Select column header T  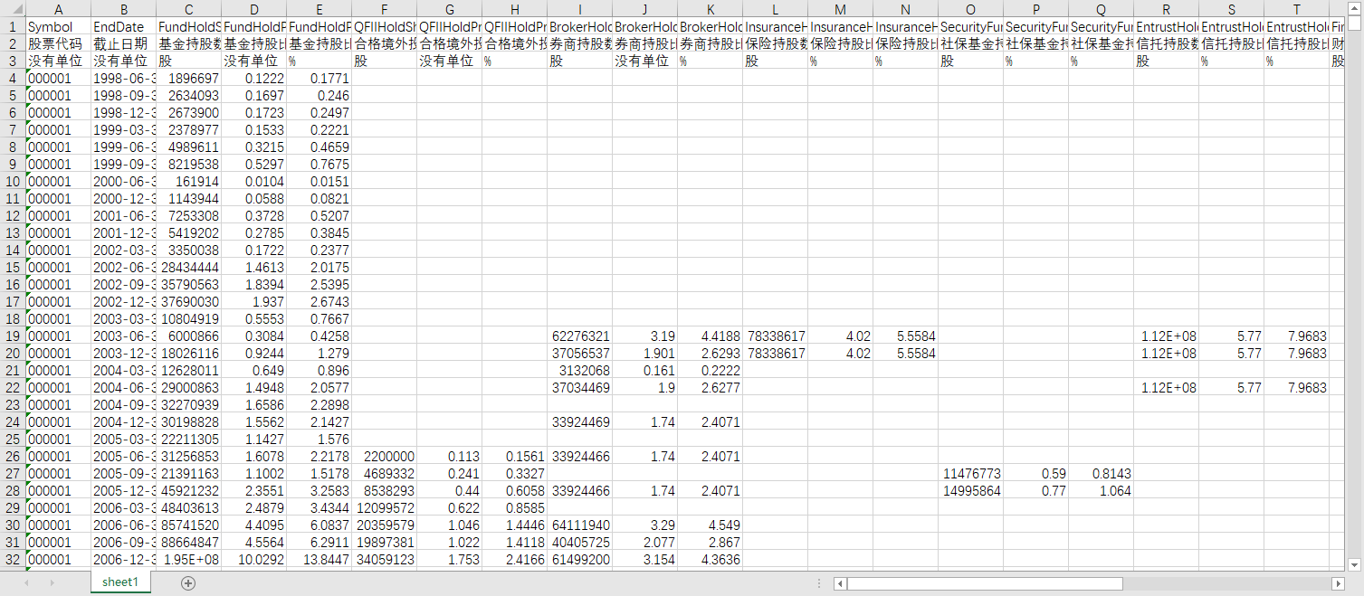point(1297,8)
